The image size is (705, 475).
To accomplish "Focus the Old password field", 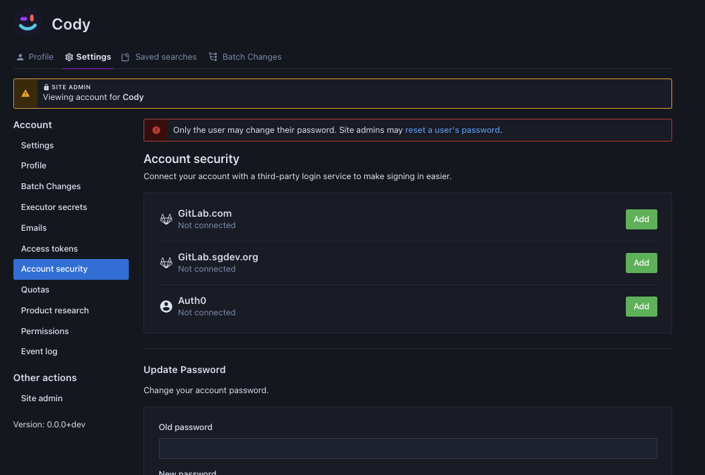I will pos(408,448).
